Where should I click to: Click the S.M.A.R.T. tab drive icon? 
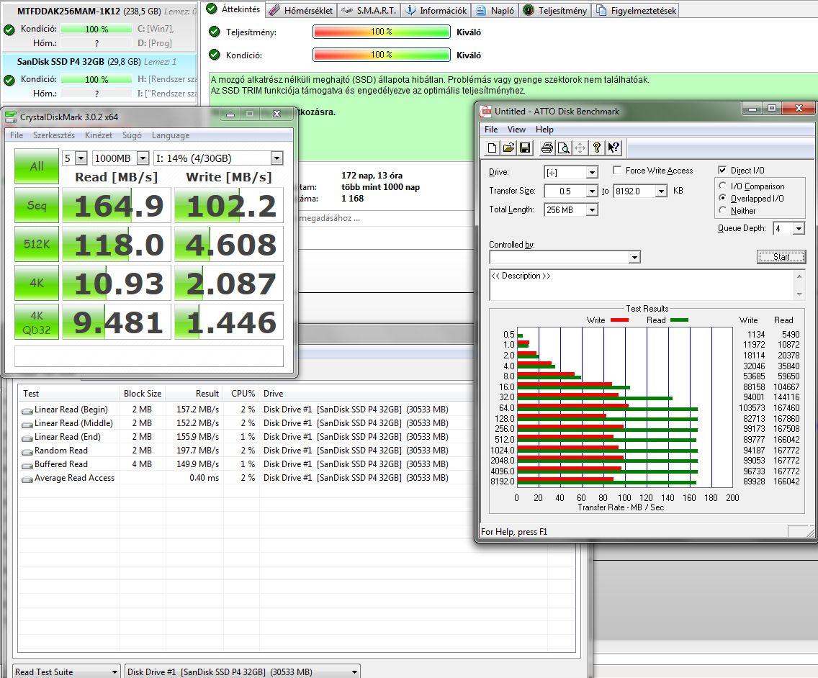[347, 10]
